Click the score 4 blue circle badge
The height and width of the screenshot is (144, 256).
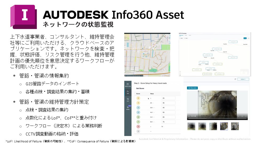tap(138, 108)
